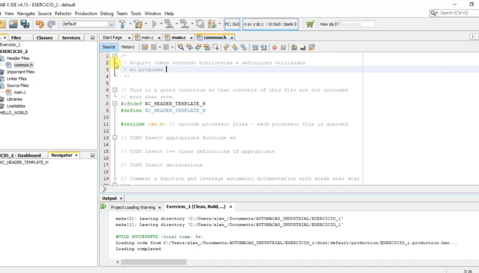The width and height of the screenshot is (479, 273).
Task: Click Important Files tree node
Action: (x=21, y=72)
